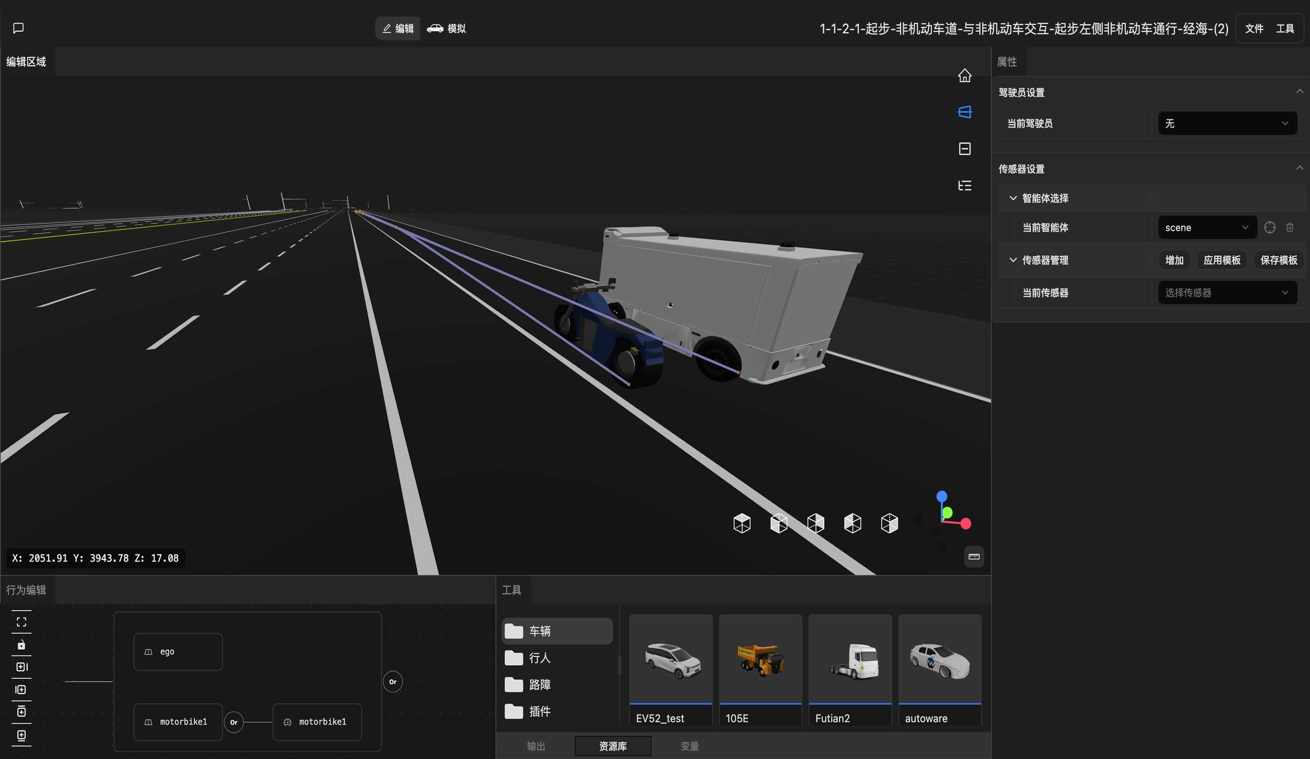This screenshot has height=759, width=1310.
Task: Click the comment bubble icon at top left
Action: click(18, 28)
